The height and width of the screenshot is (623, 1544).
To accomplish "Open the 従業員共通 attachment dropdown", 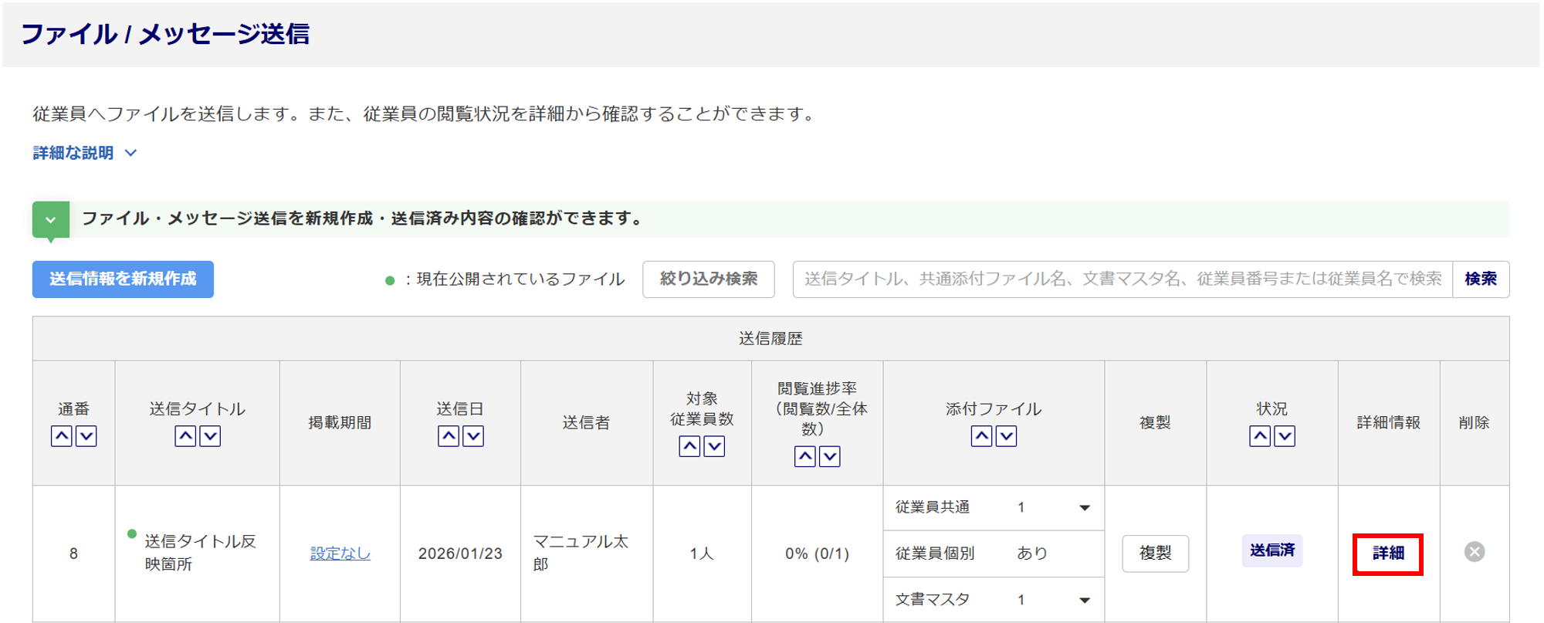I will (1084, 508).
